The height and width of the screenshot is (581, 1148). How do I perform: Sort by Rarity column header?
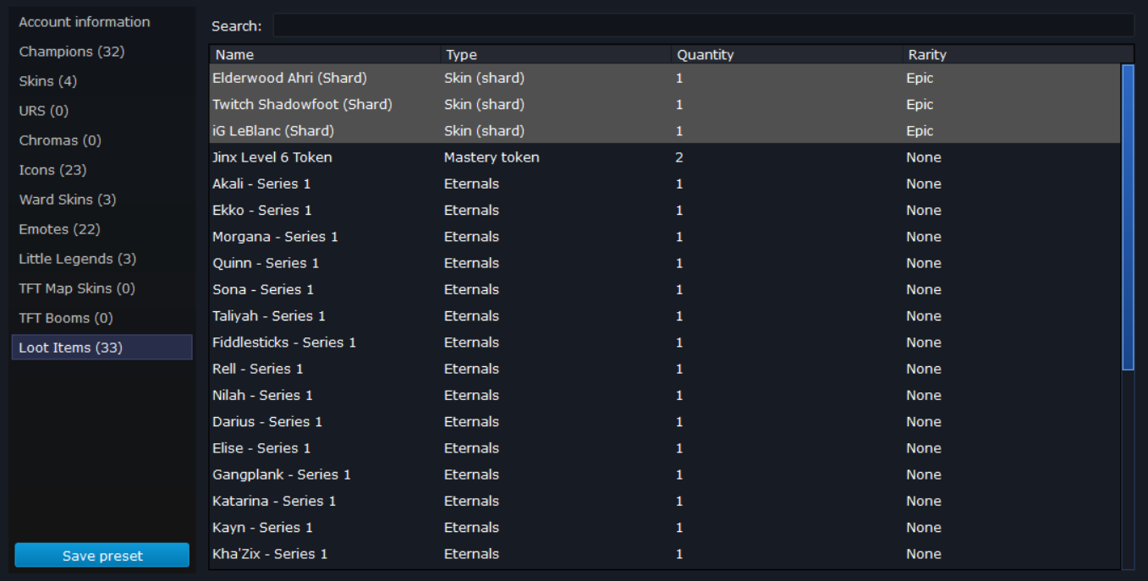tap(1018, 55)
